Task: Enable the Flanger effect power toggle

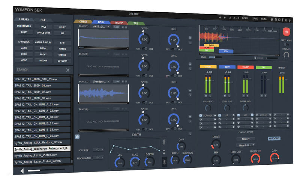Action: (x=201, y=115)
